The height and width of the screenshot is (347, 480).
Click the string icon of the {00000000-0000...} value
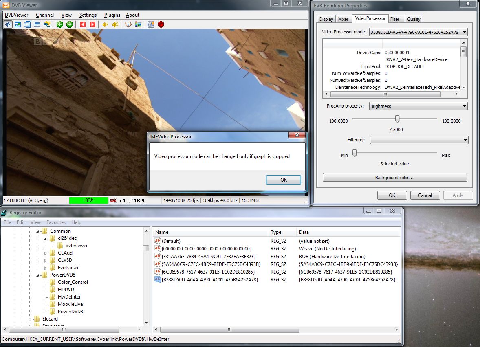point(158,248)
